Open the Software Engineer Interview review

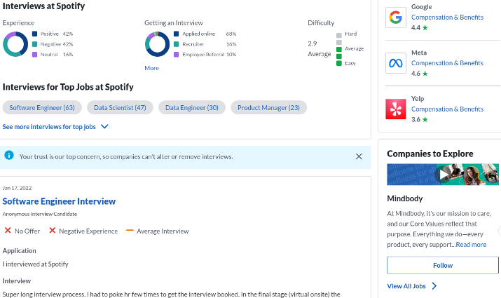pyautogui.click(x=59, y=201)
